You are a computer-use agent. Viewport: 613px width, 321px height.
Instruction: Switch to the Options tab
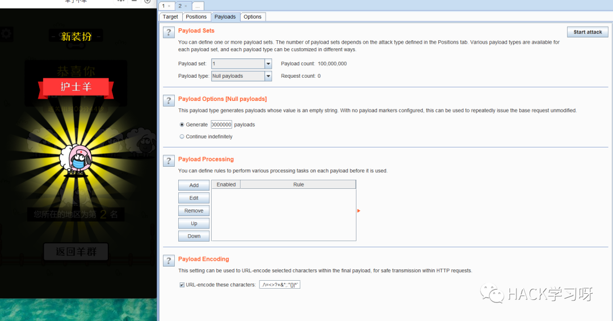(x=252, y=17)
